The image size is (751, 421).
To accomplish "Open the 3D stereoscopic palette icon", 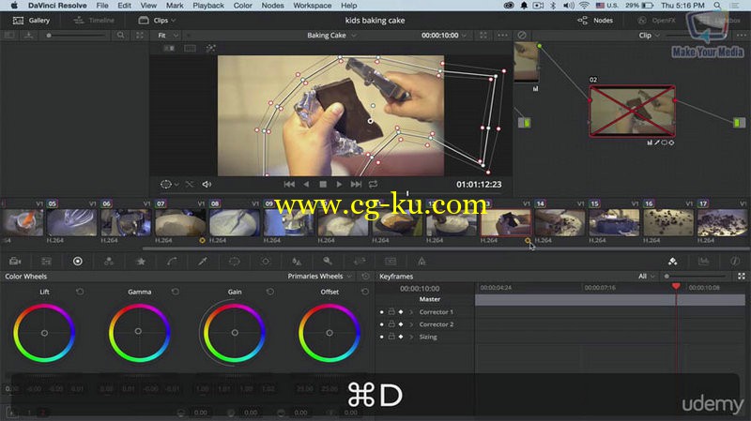I will click(x=391, y=262).
